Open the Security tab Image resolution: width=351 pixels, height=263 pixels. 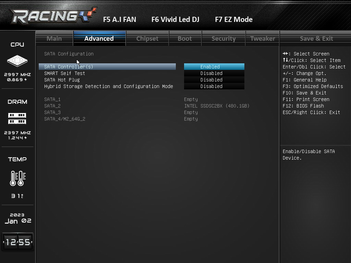(x=223, y=38)
